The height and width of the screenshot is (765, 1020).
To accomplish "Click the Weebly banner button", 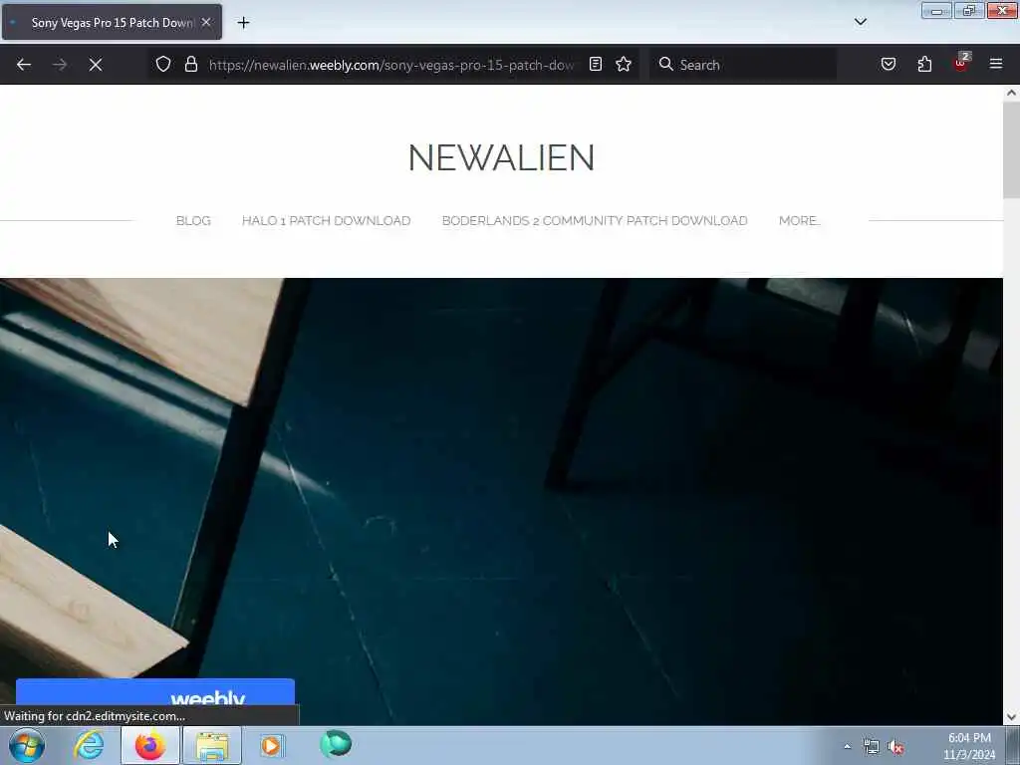I will tap(154, 692).
